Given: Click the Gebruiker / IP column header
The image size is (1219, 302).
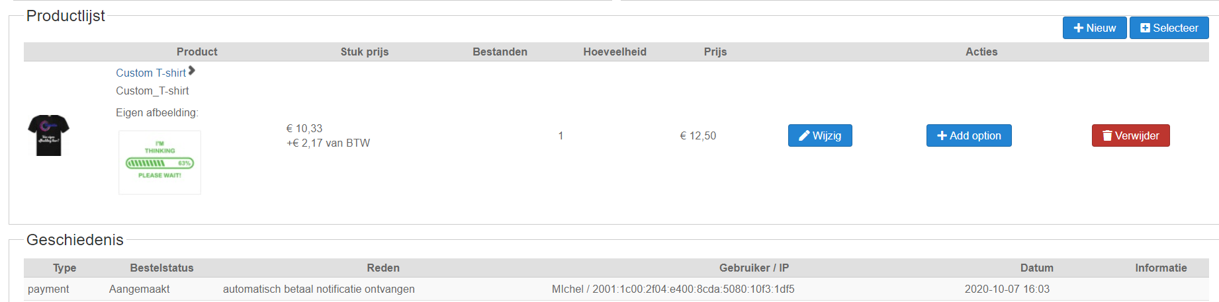Looking at the screenshot, I should coord(754,268).
